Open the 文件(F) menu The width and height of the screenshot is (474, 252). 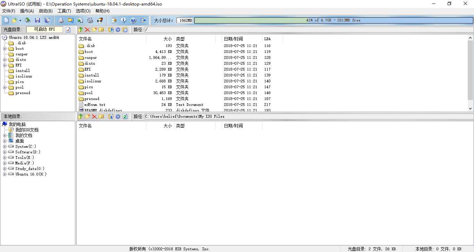9,11
